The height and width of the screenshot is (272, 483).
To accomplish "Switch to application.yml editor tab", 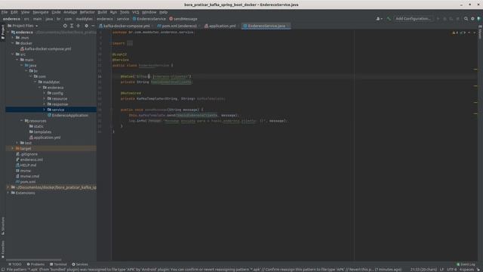I will pos(221,26).
